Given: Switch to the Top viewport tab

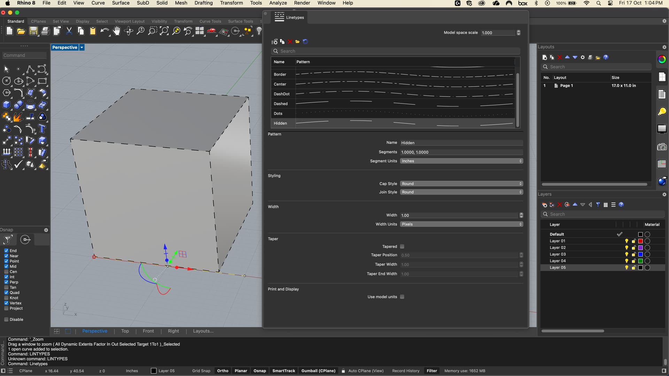Looking at the screenshot, I should [125, 331].
